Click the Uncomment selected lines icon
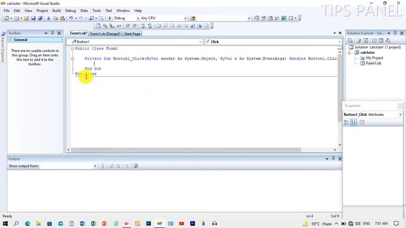The width and height of the screenshot is (406, 228). 150,26
